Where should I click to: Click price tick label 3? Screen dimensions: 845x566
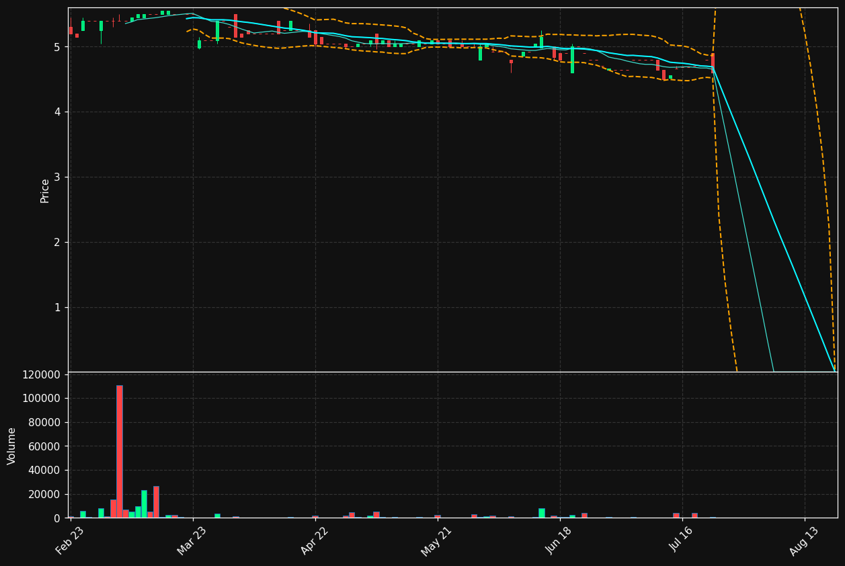pyautogui.click(x=57, y=177)
